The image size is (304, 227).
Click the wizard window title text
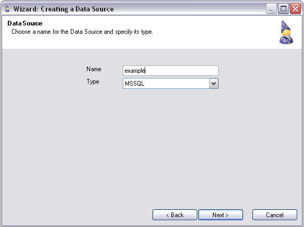(x=64, y=9)
